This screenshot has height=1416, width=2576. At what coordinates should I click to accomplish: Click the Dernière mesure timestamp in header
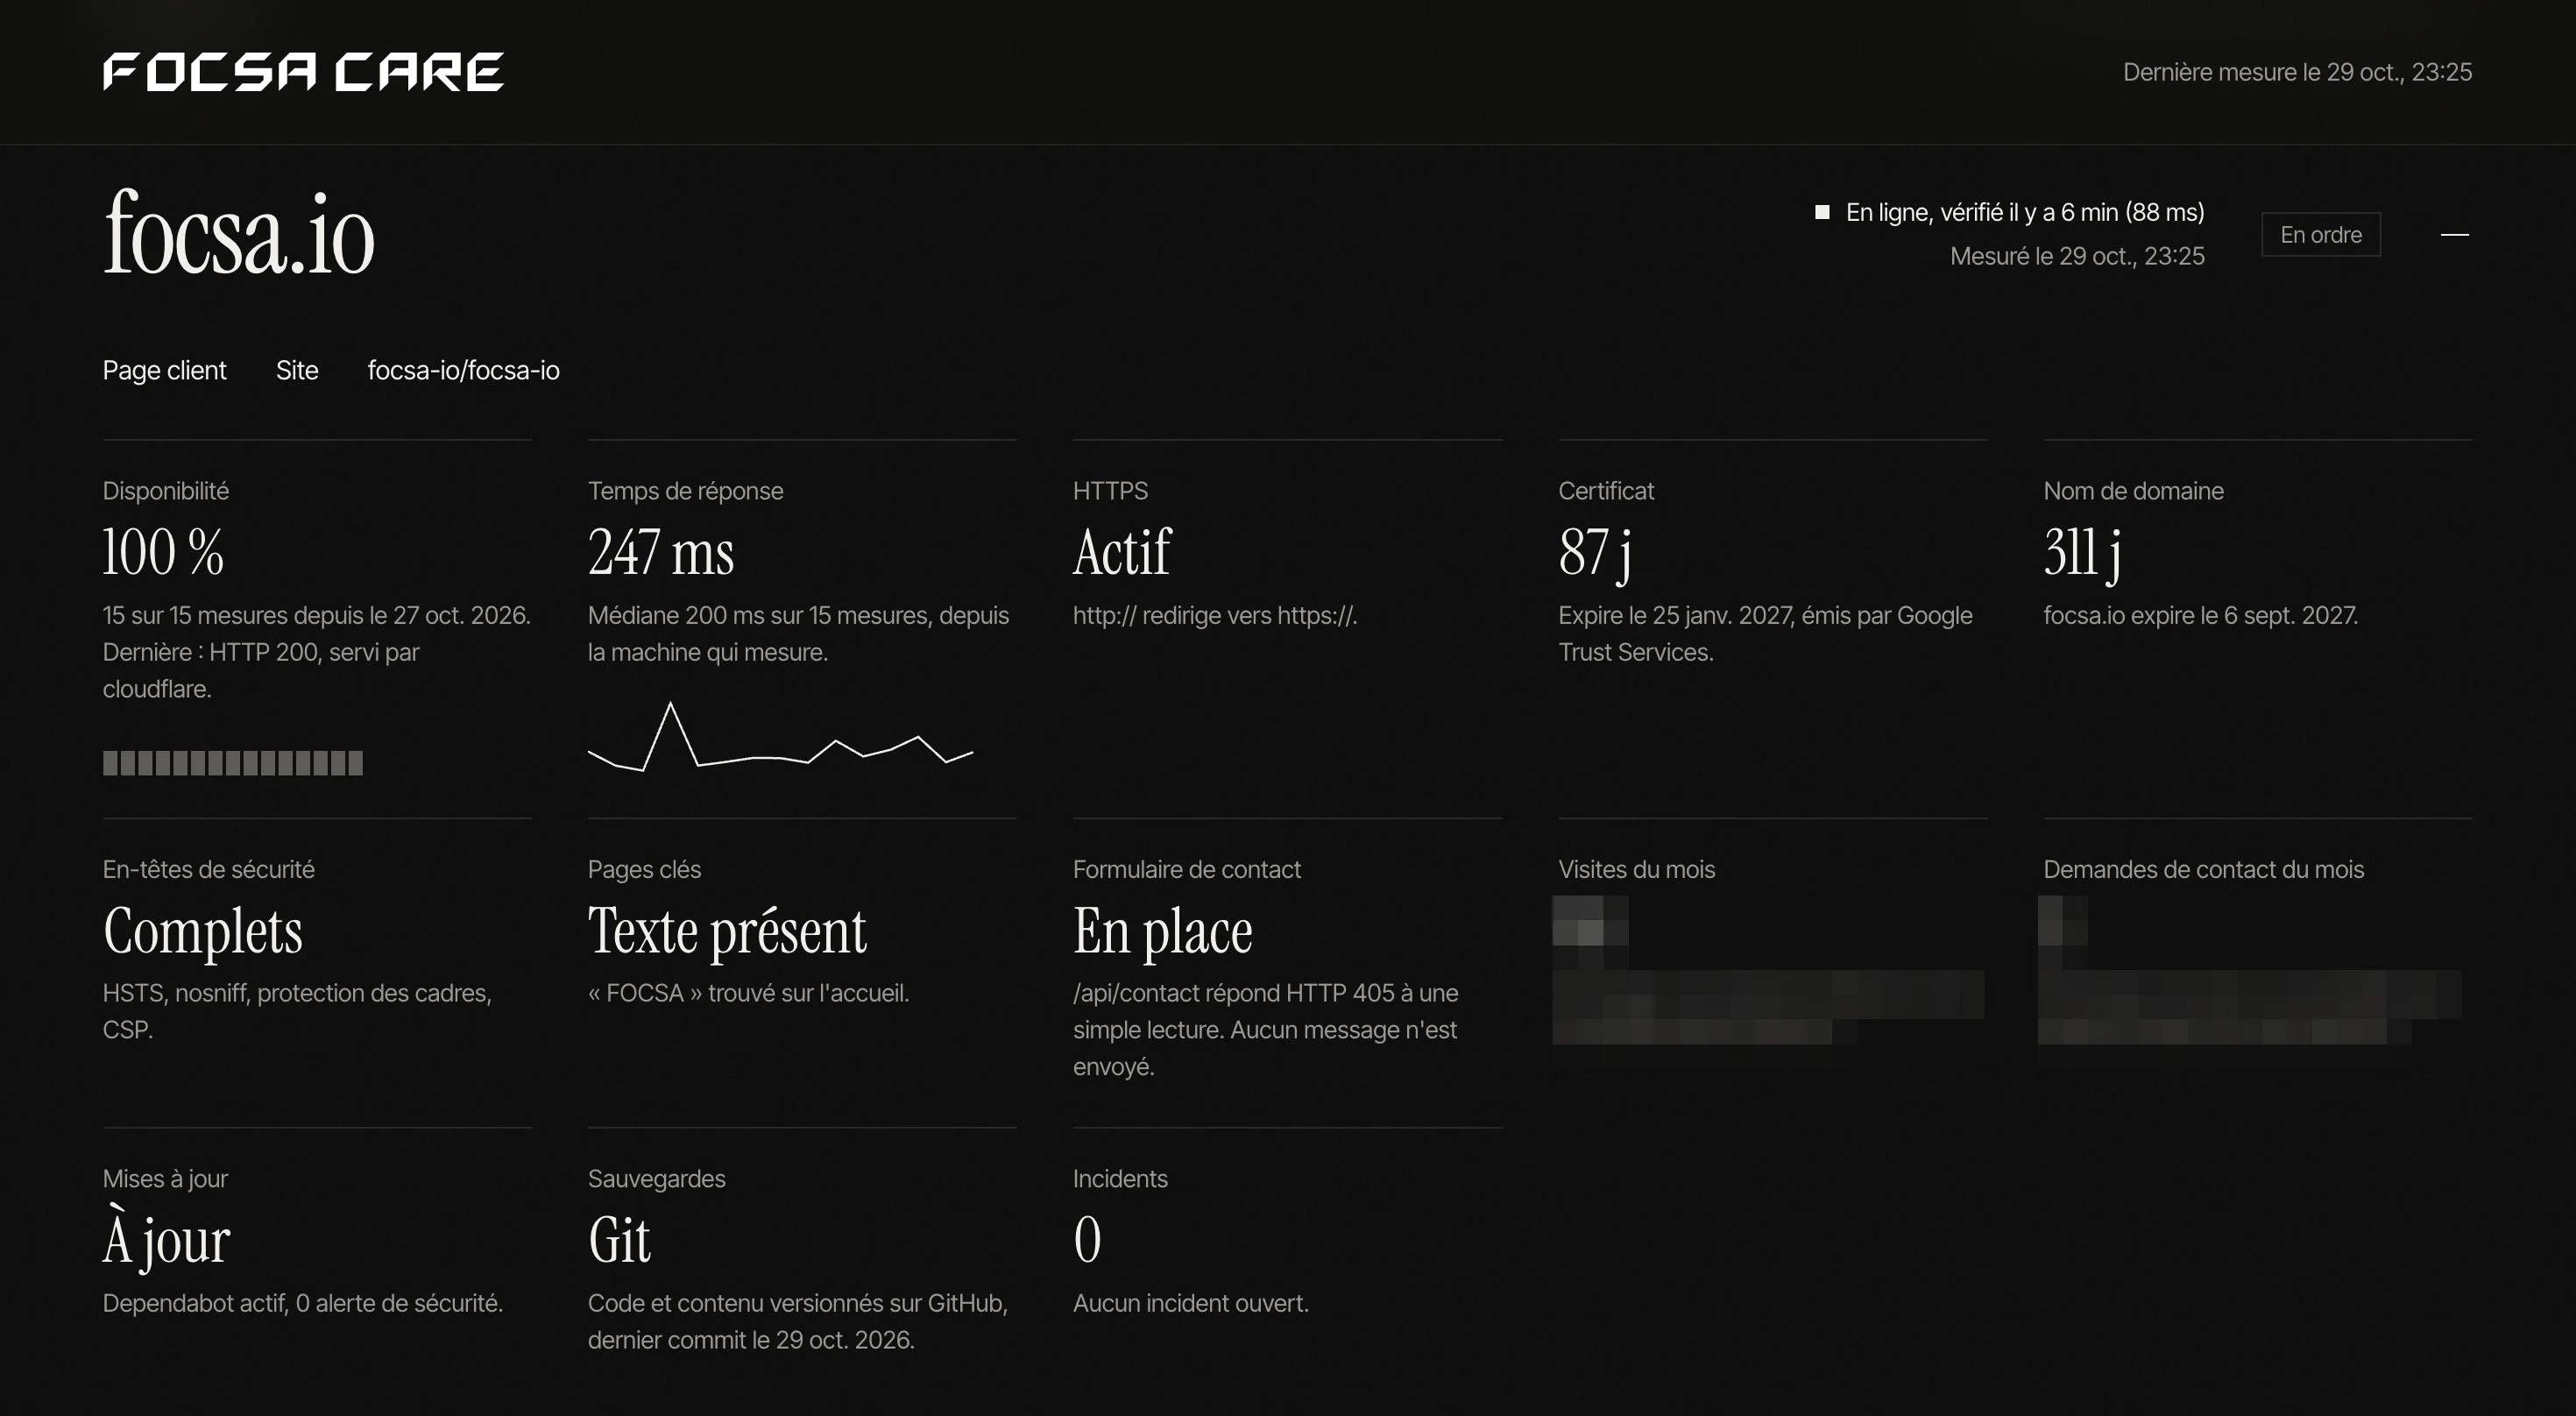[x=2297, y=72]
